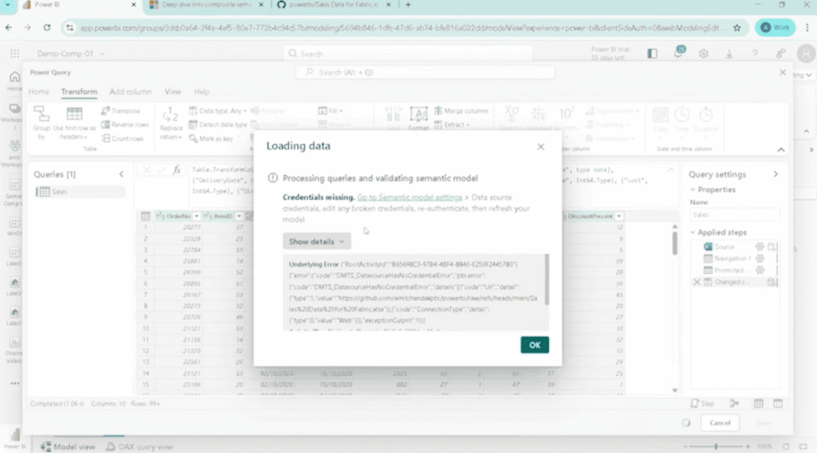Click Merge columns tool

461,111
